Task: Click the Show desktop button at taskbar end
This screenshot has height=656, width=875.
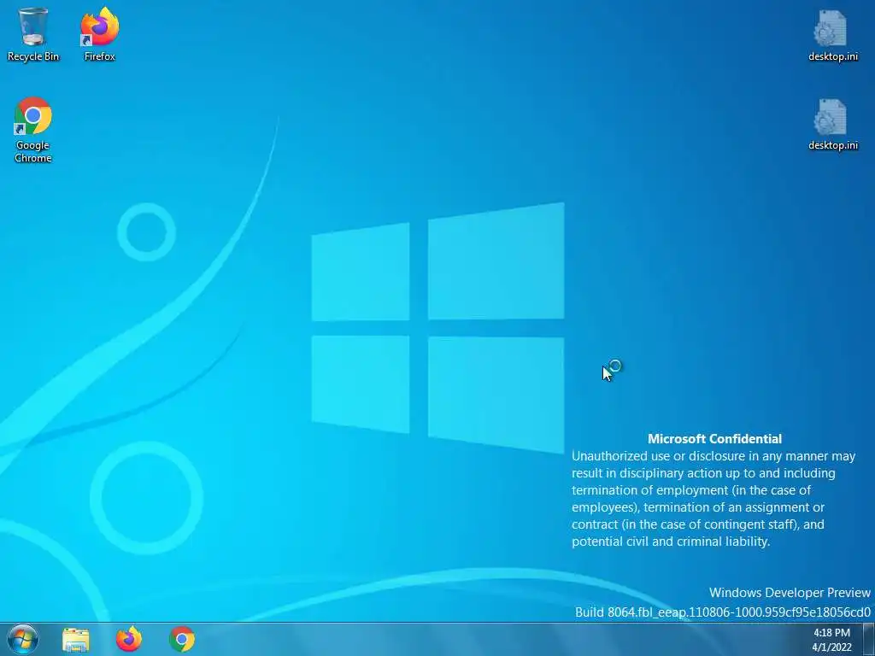Action: coord(869,639)
